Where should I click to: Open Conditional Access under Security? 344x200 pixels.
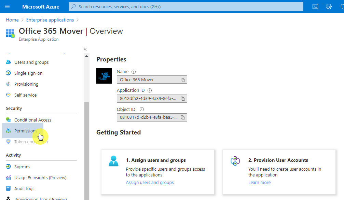[x=33, y=120]
